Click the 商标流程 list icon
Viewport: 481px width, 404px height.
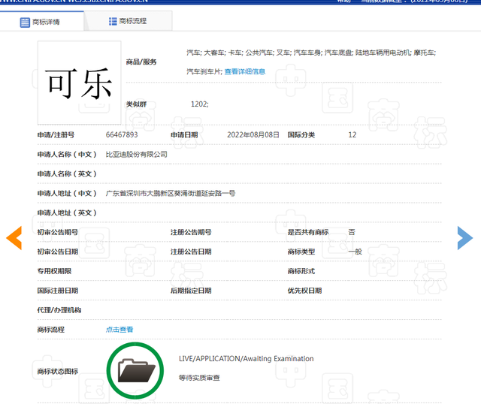tap(113, 21)
